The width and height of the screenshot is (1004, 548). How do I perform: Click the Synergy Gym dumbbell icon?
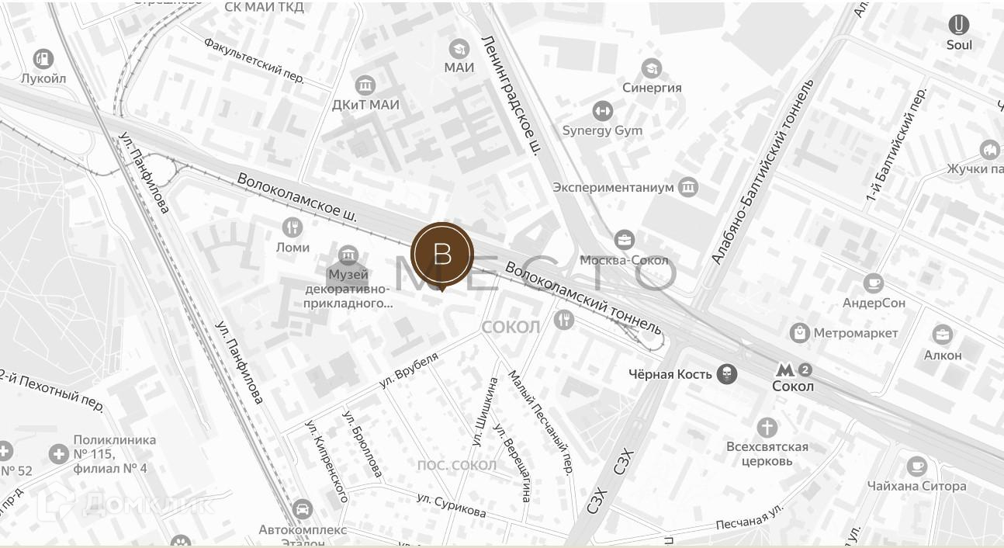(x=602, y=110)
